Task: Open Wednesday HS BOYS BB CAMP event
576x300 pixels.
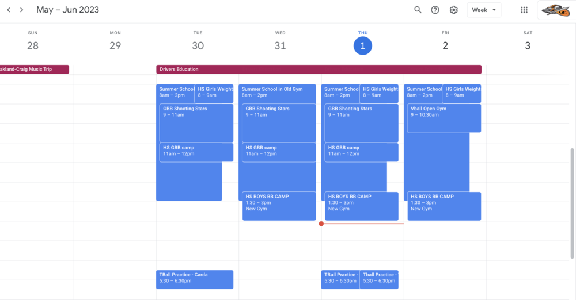Action: click(x=279, y=206)
